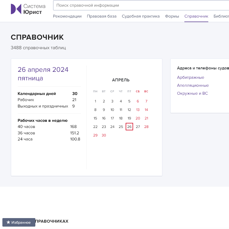Select April 19 in the calendar
Image resolution: width=229 pixels, height=229 pixels.
(129, 118)
